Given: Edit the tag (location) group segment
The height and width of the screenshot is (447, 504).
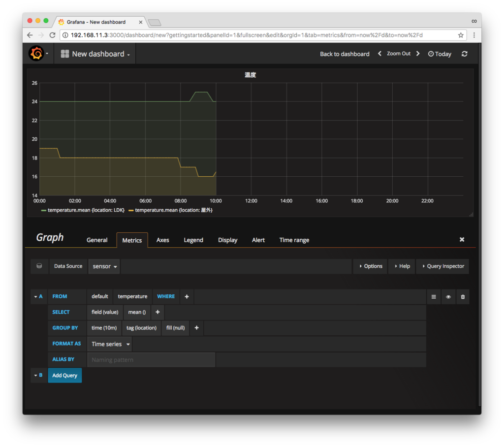Looking at the screenshot, I should (x=141, y=328).
